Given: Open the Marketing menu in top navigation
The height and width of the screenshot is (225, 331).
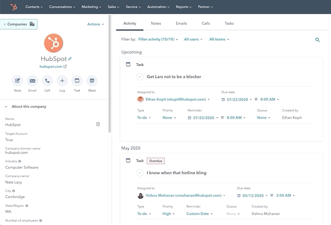Looking at the screenshot, I should point(92,7).
